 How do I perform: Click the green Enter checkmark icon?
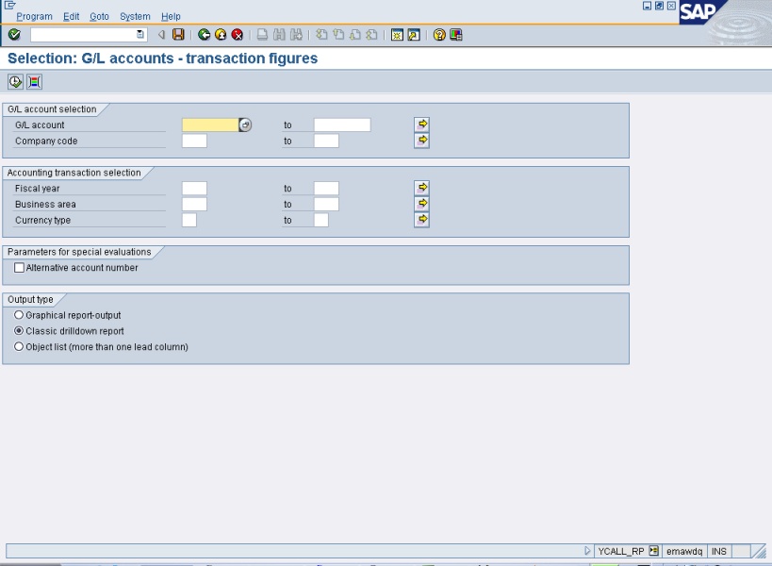tap(14, 36)
